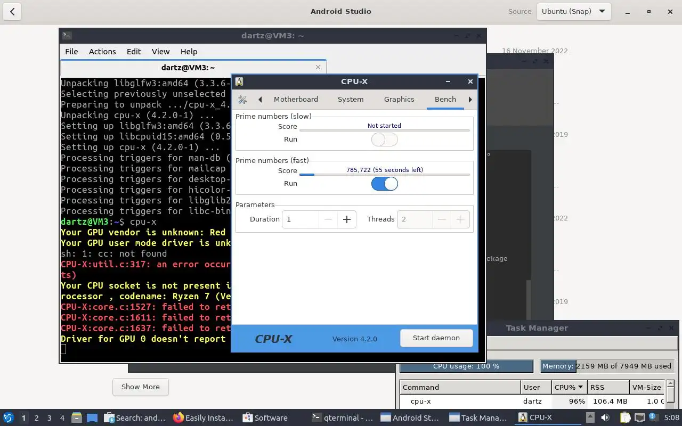The height and width of the screenshot is (426, 682).
Task: Expand the hidden tray items arrow
Action: (x=590, y=417)
